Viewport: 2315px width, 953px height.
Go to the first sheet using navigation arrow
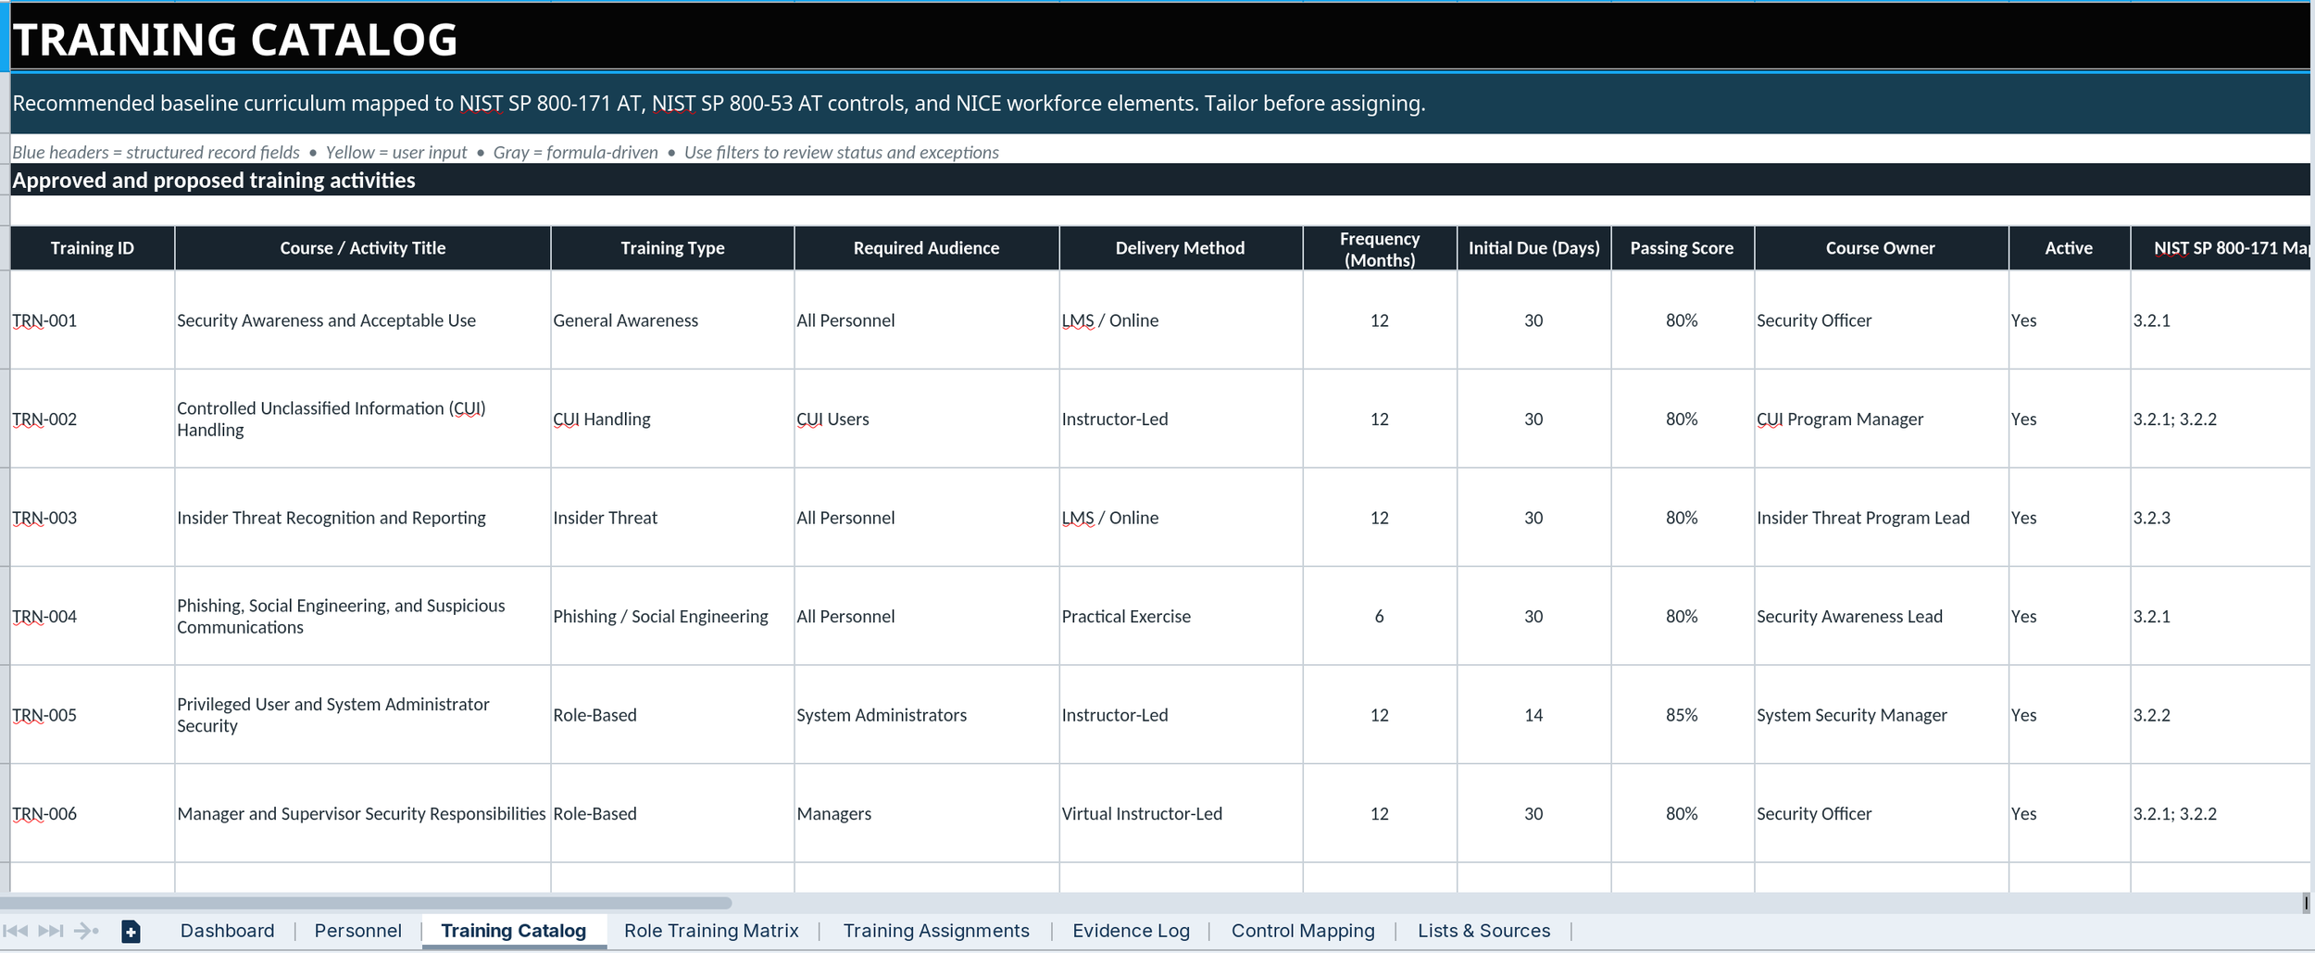(15, 931)
